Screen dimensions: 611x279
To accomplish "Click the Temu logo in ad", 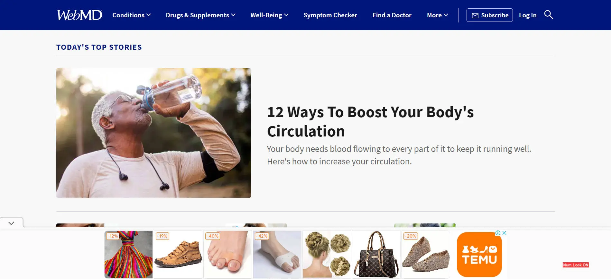I will point(479,255).
